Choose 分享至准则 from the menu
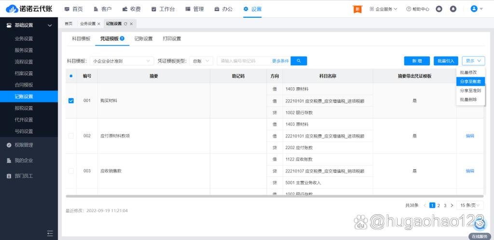The height and width of the screenshot is (240, 494). point(470,91)
